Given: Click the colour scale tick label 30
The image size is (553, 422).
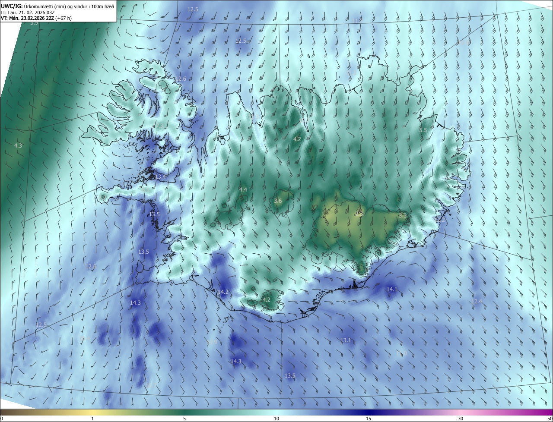Looking at the screenshot, I should (x=461, y=419).
